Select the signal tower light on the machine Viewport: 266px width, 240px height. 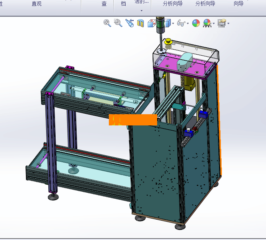tap(160, 25)
